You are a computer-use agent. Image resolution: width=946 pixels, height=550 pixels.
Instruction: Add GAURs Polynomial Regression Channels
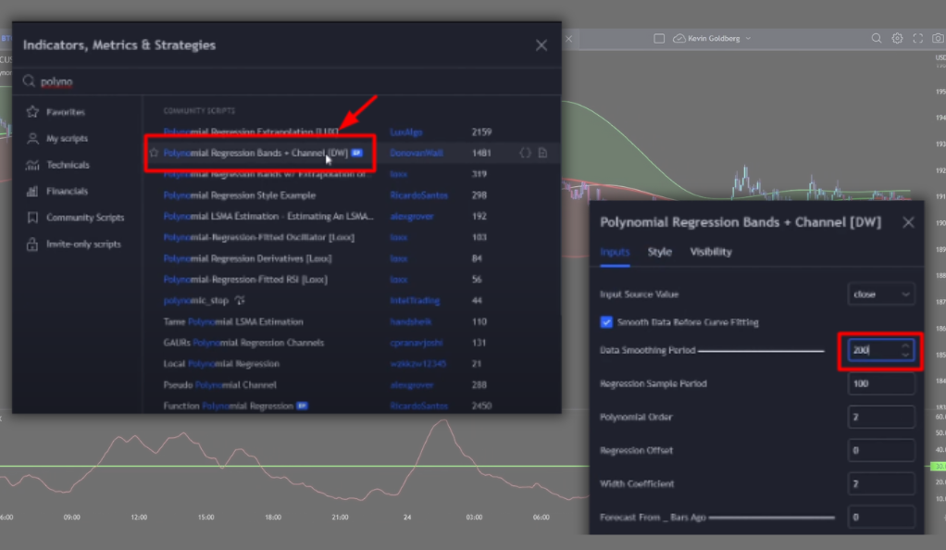(243, 343)
